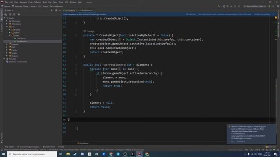Open the Tools menu
Screen dimensions: 280x157
[x=61, y=2]
